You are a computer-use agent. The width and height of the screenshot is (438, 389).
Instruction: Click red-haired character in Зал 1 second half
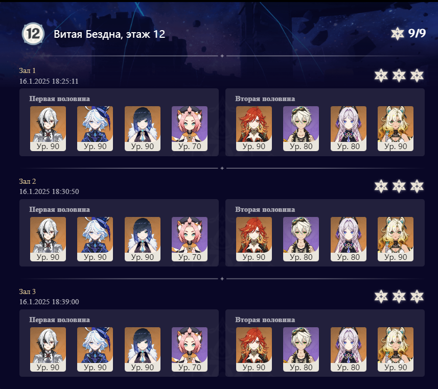[254, 128]
